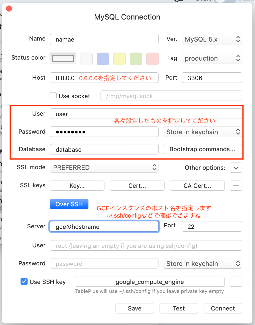
Task: Select the google_compute_engine key file button
Action: point(150,282)
